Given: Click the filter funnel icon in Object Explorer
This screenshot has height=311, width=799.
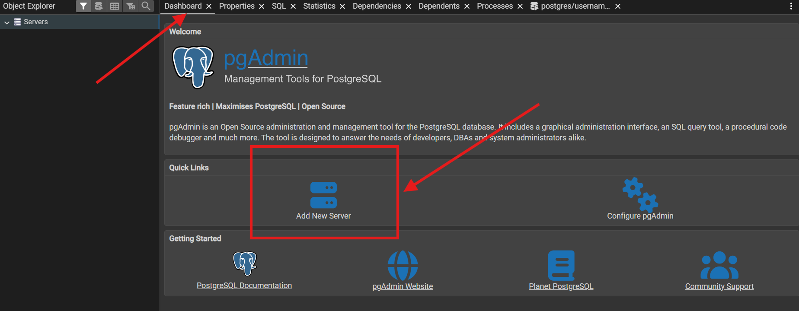Looking at the screenshot, I should (83, 6).
